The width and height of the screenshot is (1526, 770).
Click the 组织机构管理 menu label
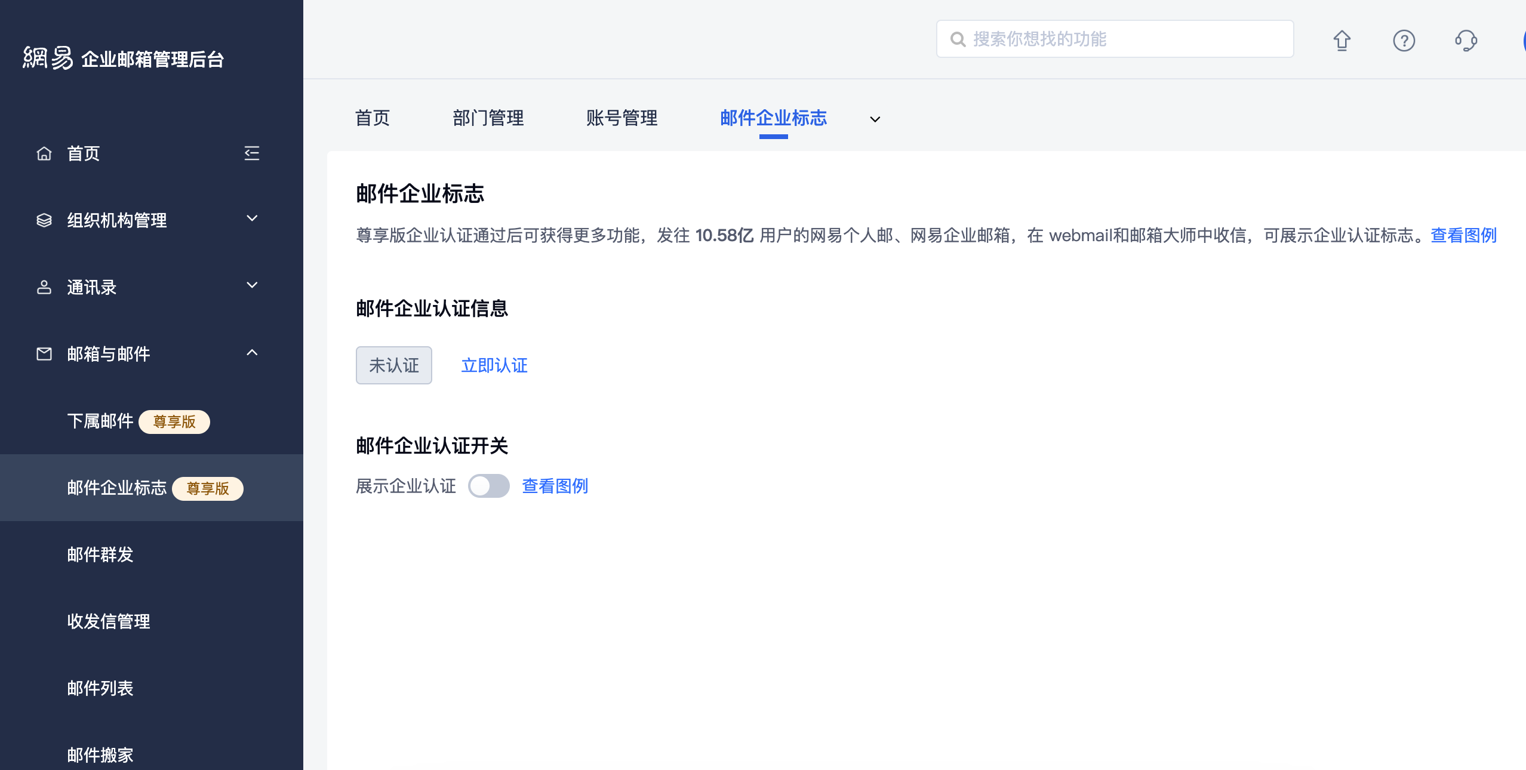(117, 220)
